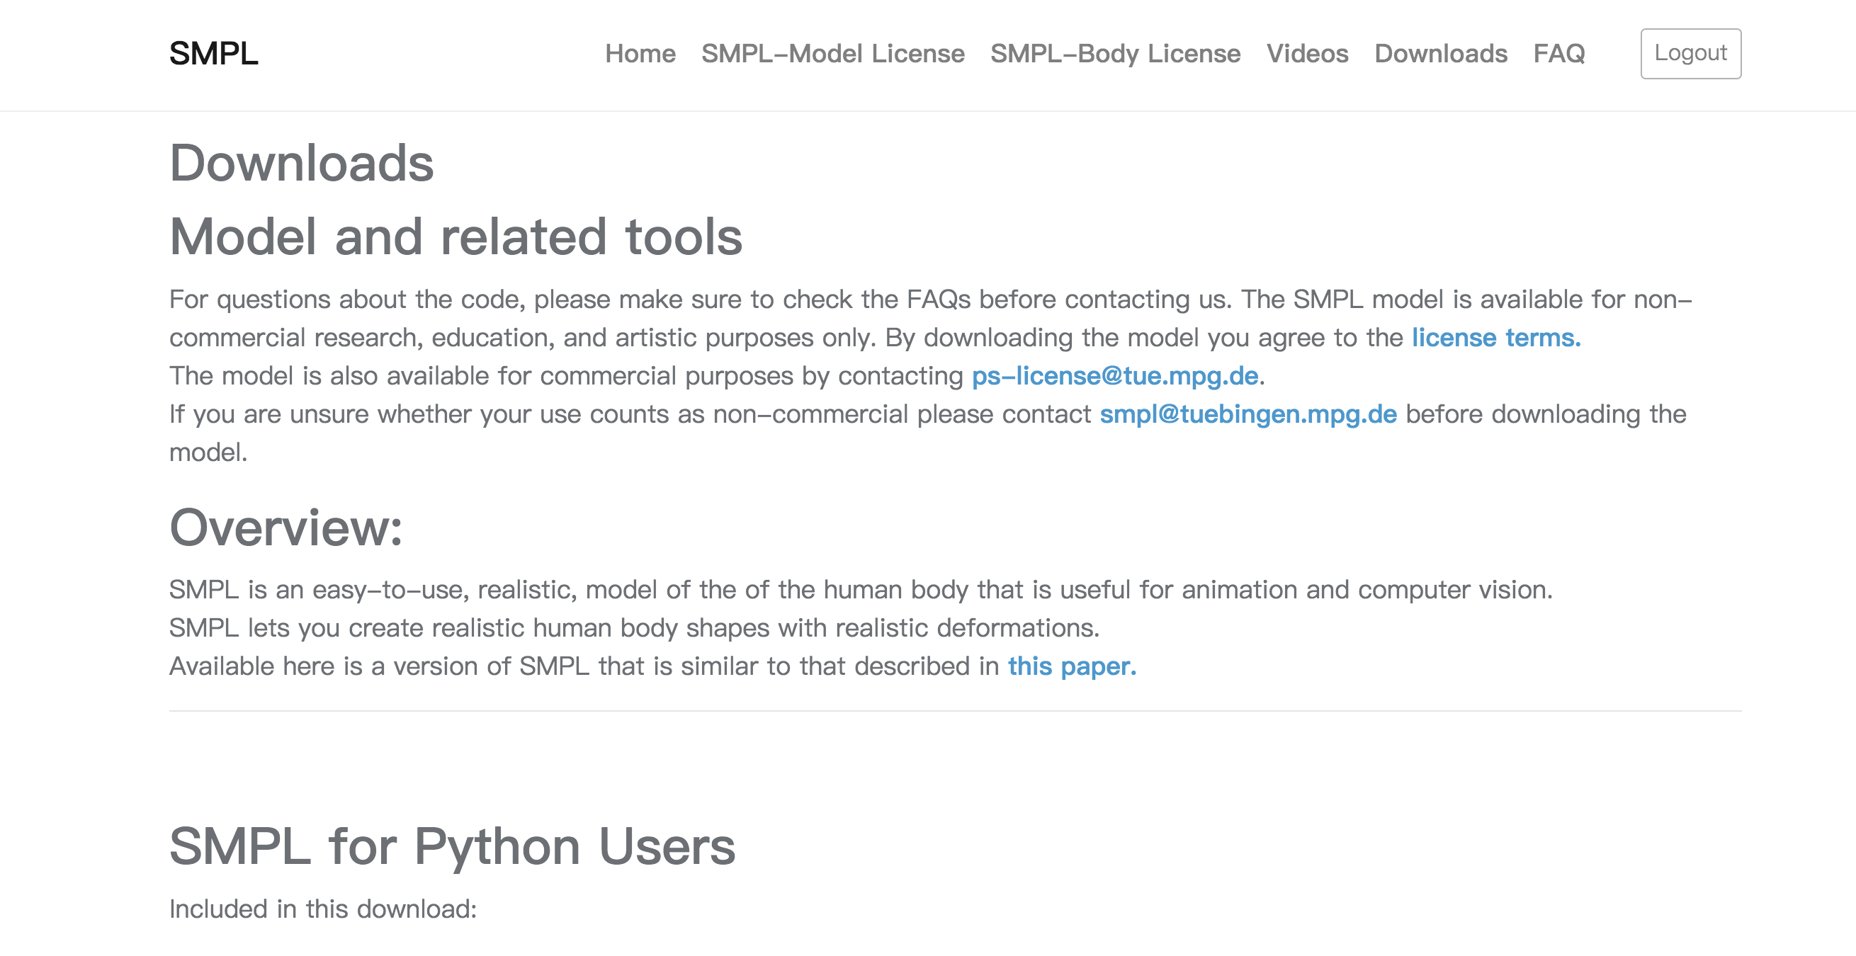
Task: Navigate to SMPL-Model License
Action: (x=833, y=54)
